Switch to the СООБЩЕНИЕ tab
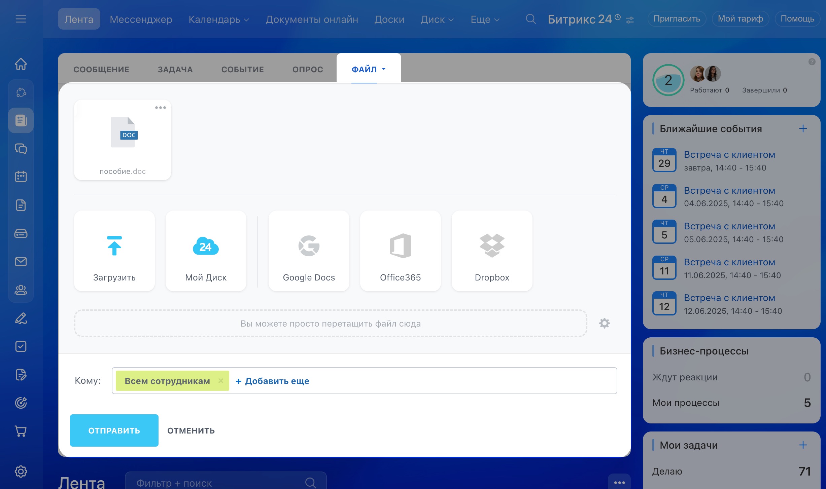 101,69
